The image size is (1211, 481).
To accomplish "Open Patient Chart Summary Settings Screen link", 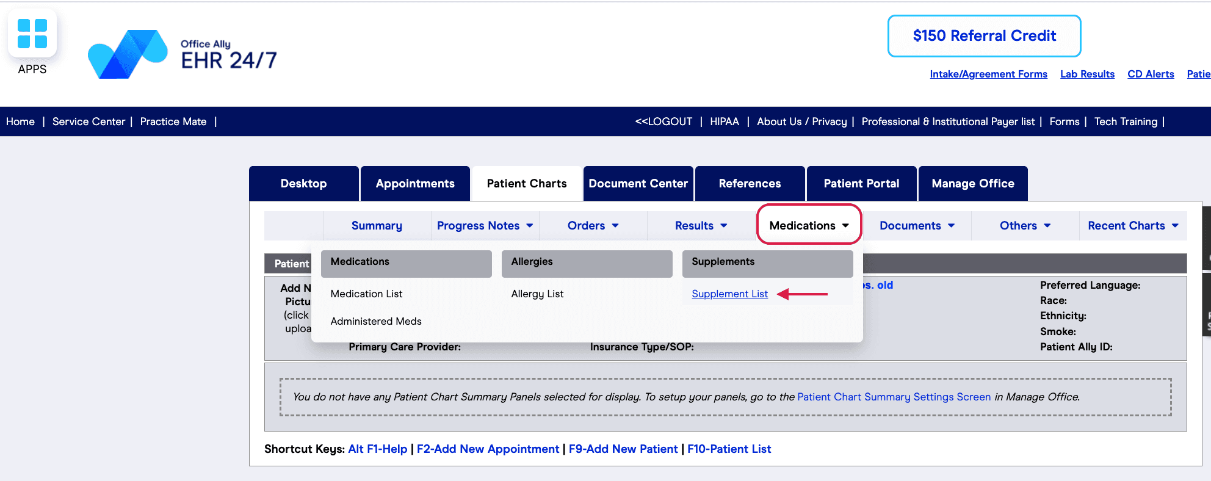I will coord(894,397).
